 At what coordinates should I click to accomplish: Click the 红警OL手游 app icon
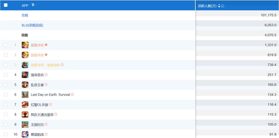[25, 105]
